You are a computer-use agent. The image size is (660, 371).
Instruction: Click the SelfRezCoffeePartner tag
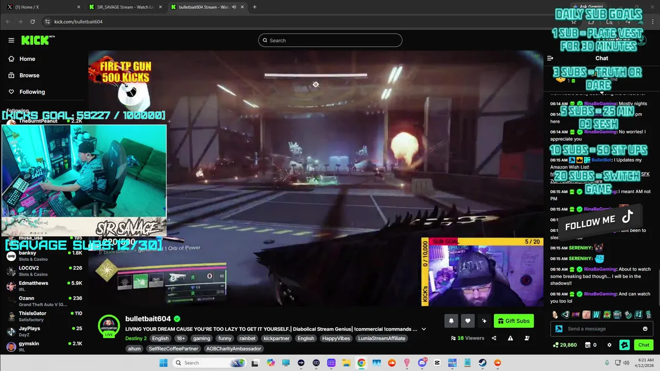point(173,349)
